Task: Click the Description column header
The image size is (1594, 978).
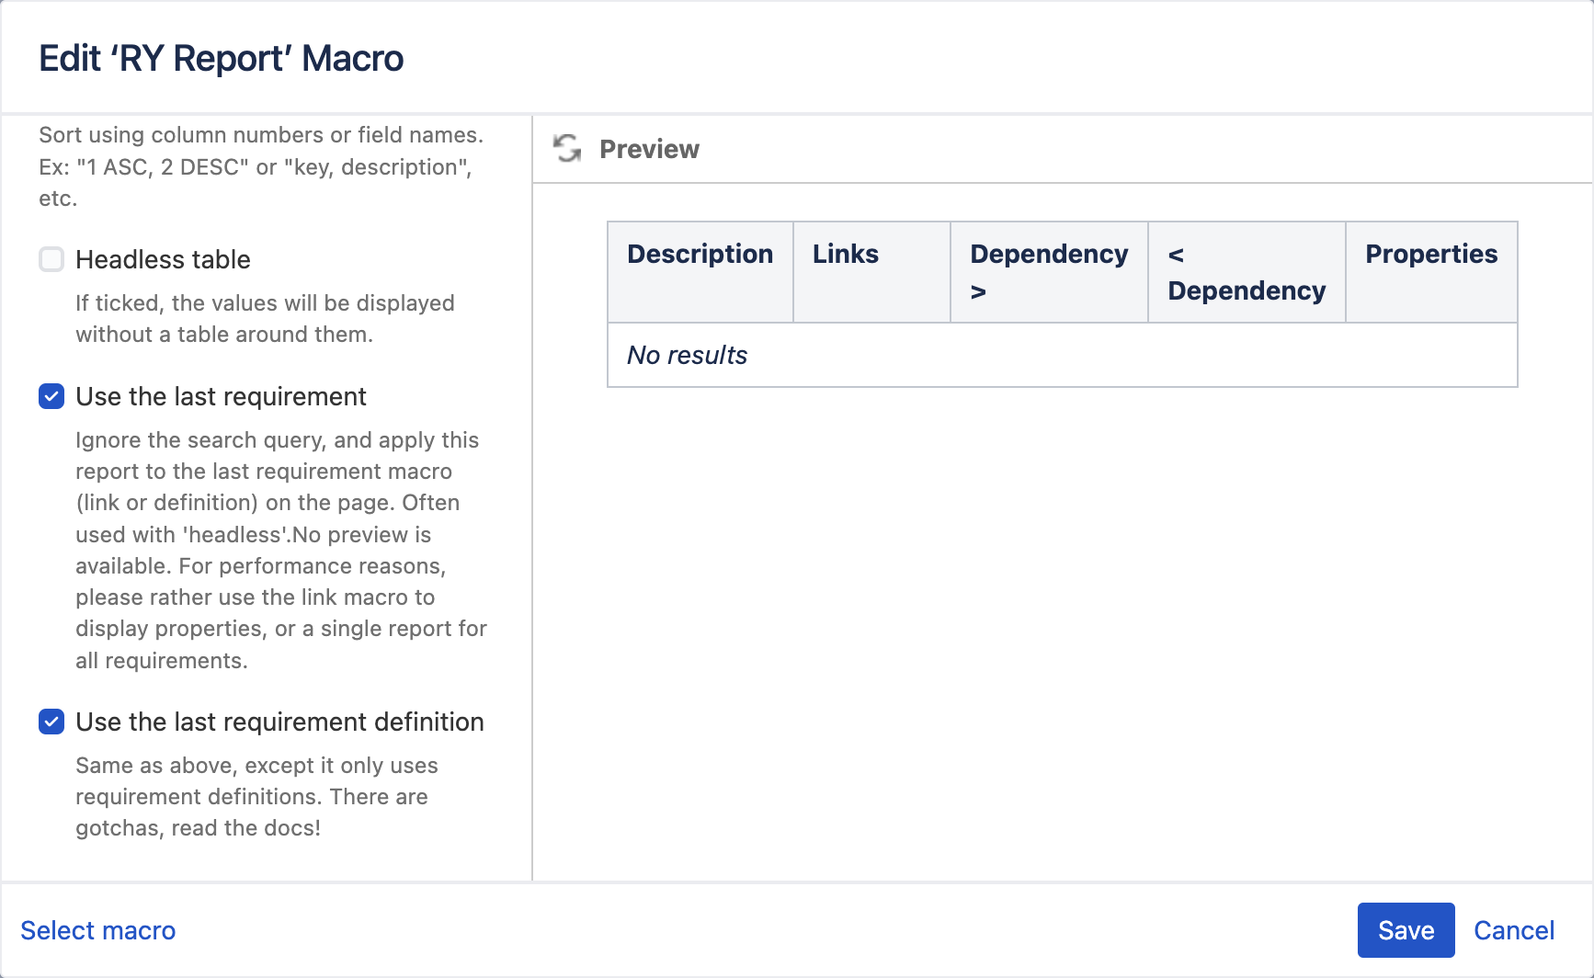Action: pyautogui.click(x=700, y=255)
